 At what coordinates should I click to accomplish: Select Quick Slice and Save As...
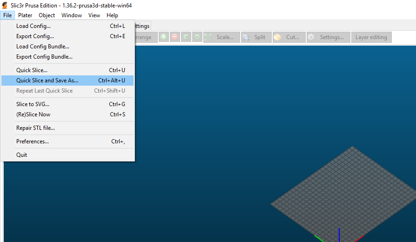67,81
